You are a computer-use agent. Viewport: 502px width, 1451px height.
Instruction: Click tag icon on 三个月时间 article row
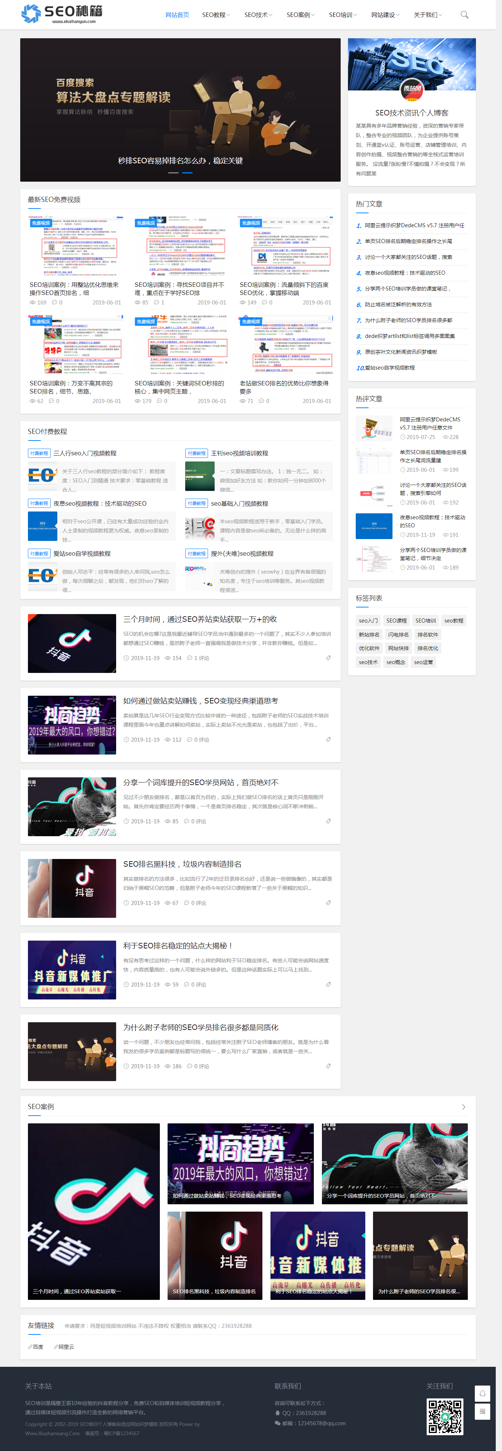[x=328, y=658]
